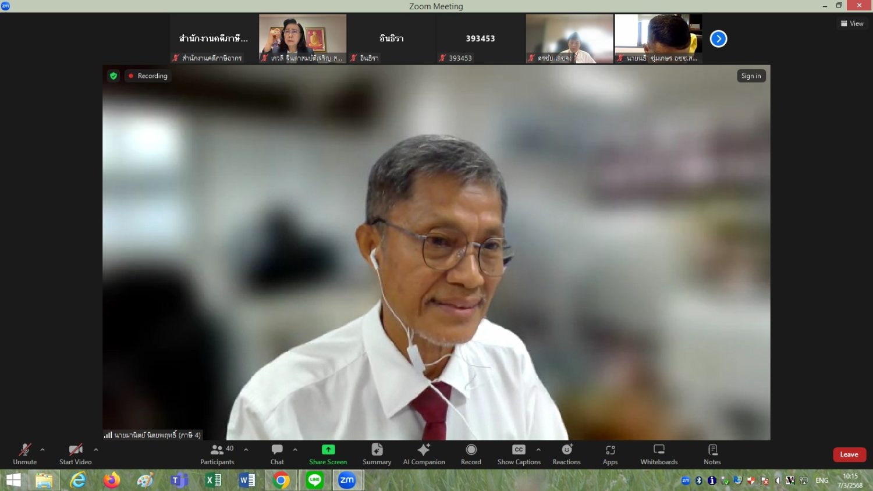This screenshot has width=873, height=491.
Task: Open Google Chrome from the taskbar
Action: (x=281, y=481)
